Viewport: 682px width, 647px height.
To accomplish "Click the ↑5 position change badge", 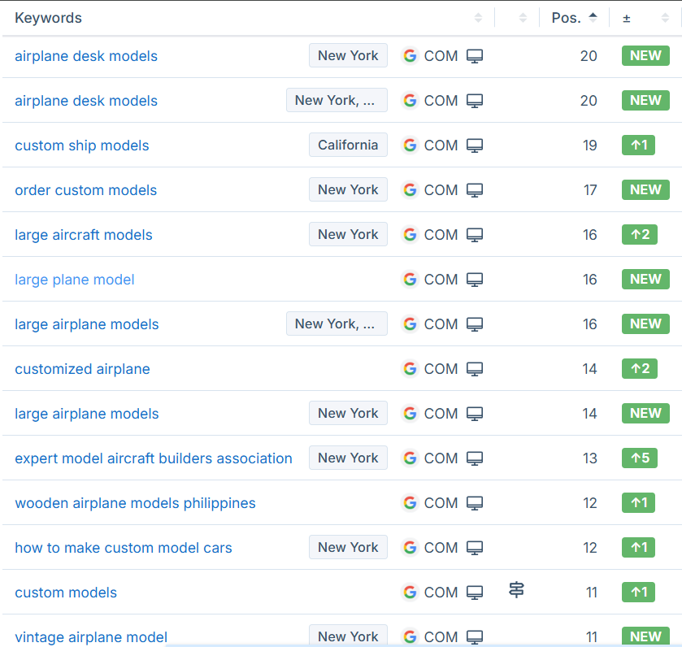I will point(638,458).
